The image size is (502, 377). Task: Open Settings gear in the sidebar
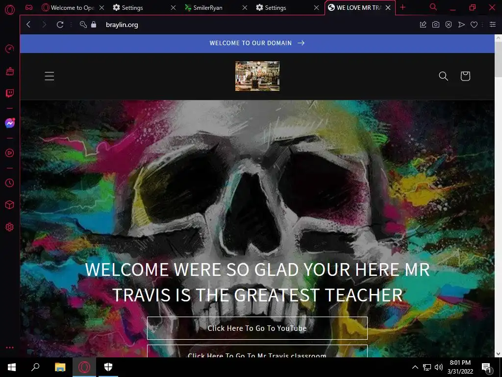click(x=10, y=227)
